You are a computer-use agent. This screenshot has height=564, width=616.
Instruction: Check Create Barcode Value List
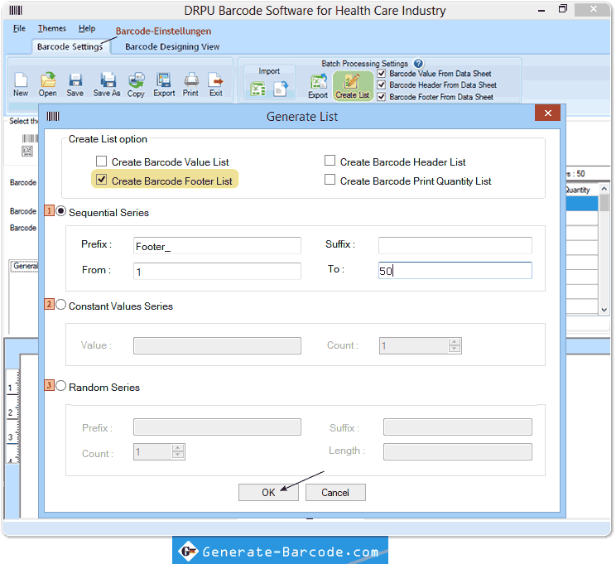tap(101, 161)
